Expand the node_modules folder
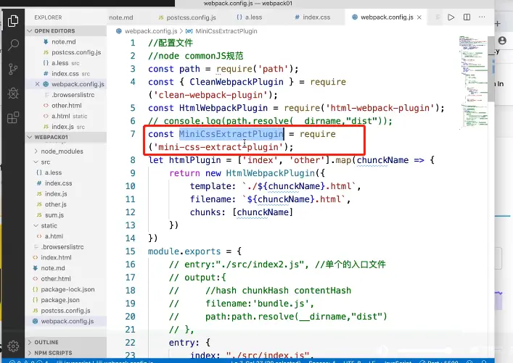 tap(62, 151)
